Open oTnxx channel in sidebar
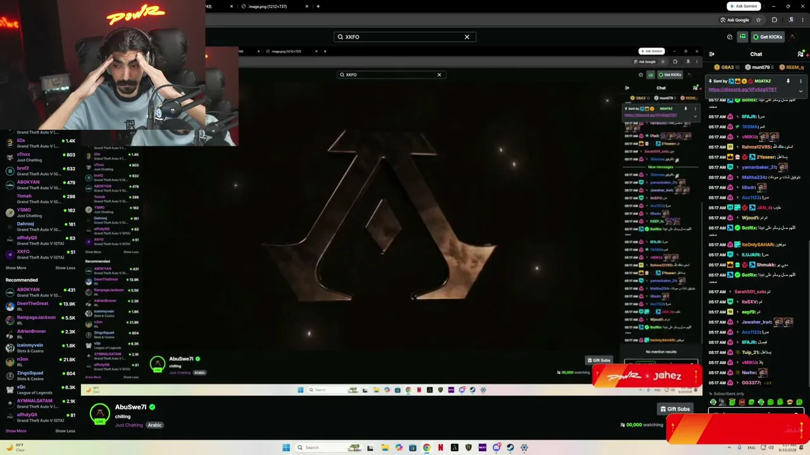Image resolution: width=810 pixels, height=455 pixels. 40,157
